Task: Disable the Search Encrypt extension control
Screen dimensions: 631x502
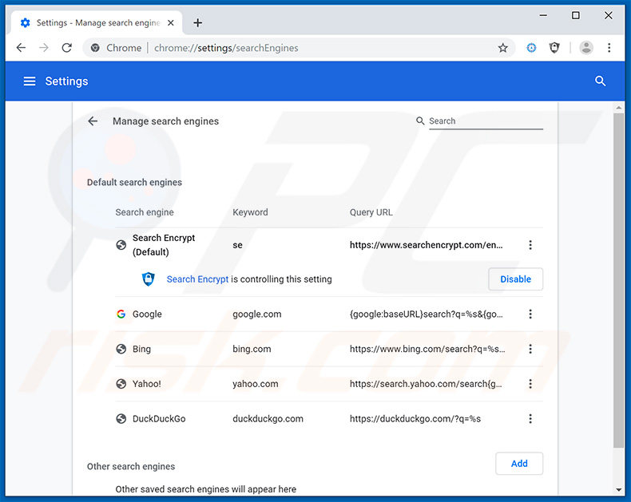Action: tap(515, 279)
